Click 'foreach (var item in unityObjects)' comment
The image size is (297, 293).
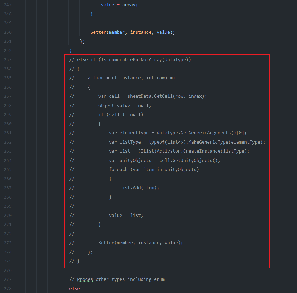(x=154, y=169)
